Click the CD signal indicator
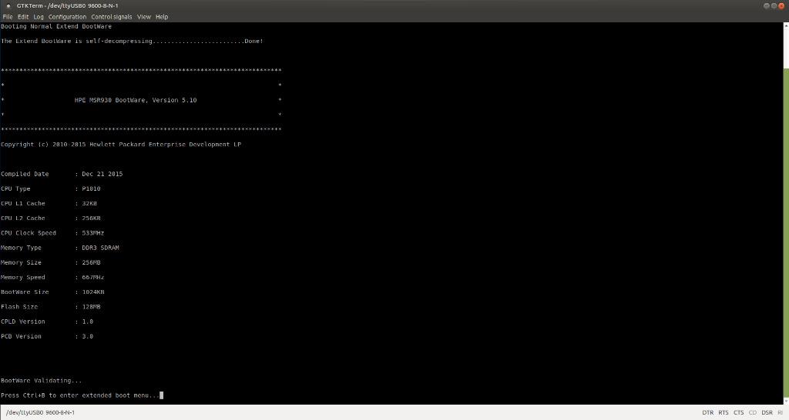This screenshot has width=789, height=420. tap(753, 413)
